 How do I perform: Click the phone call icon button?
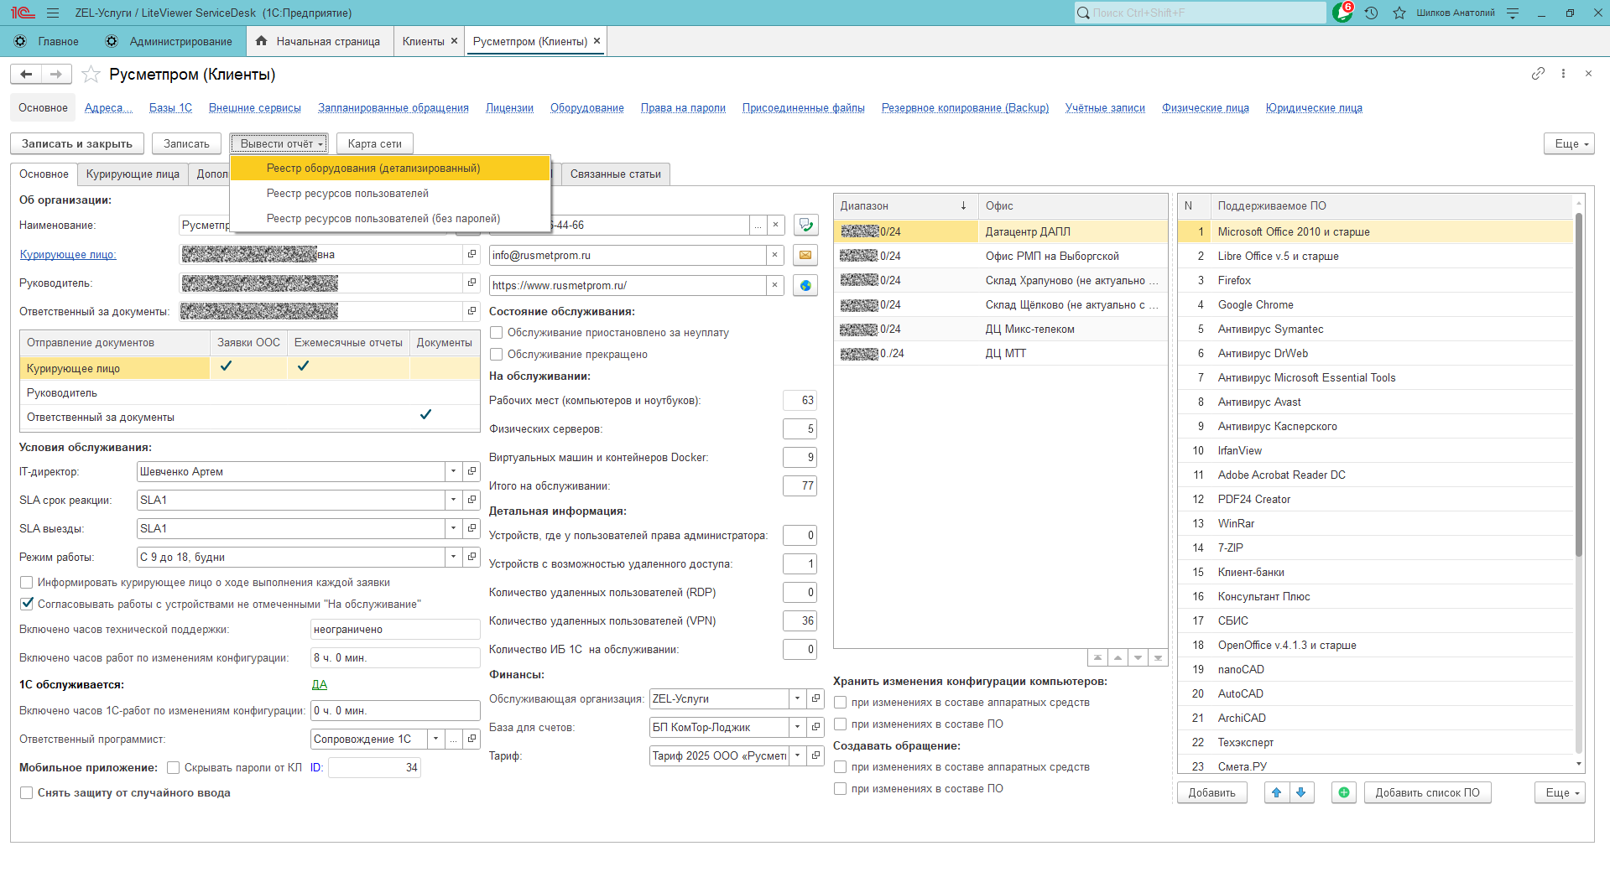pyautogui.click(x=805, y=225)
